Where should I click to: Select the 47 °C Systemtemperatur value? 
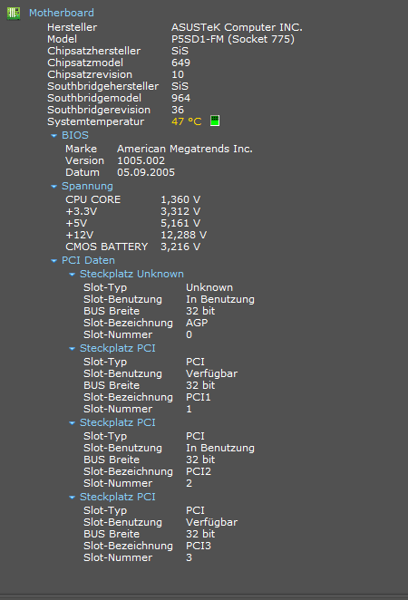pos(187,121)
